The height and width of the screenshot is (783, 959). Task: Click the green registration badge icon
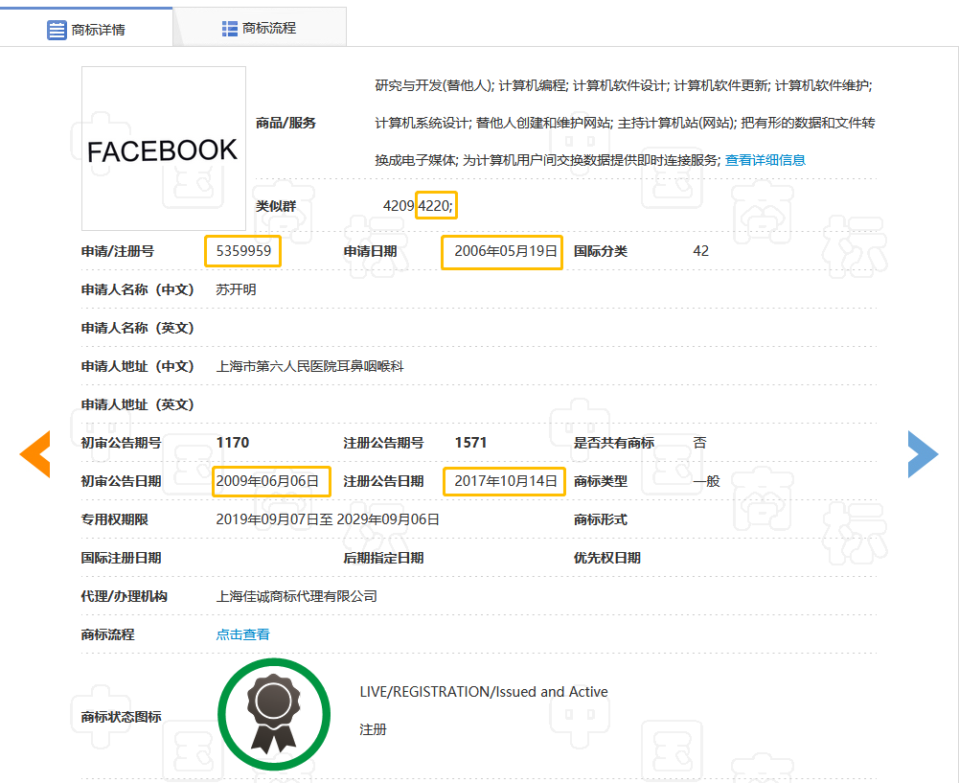[273, 715]
